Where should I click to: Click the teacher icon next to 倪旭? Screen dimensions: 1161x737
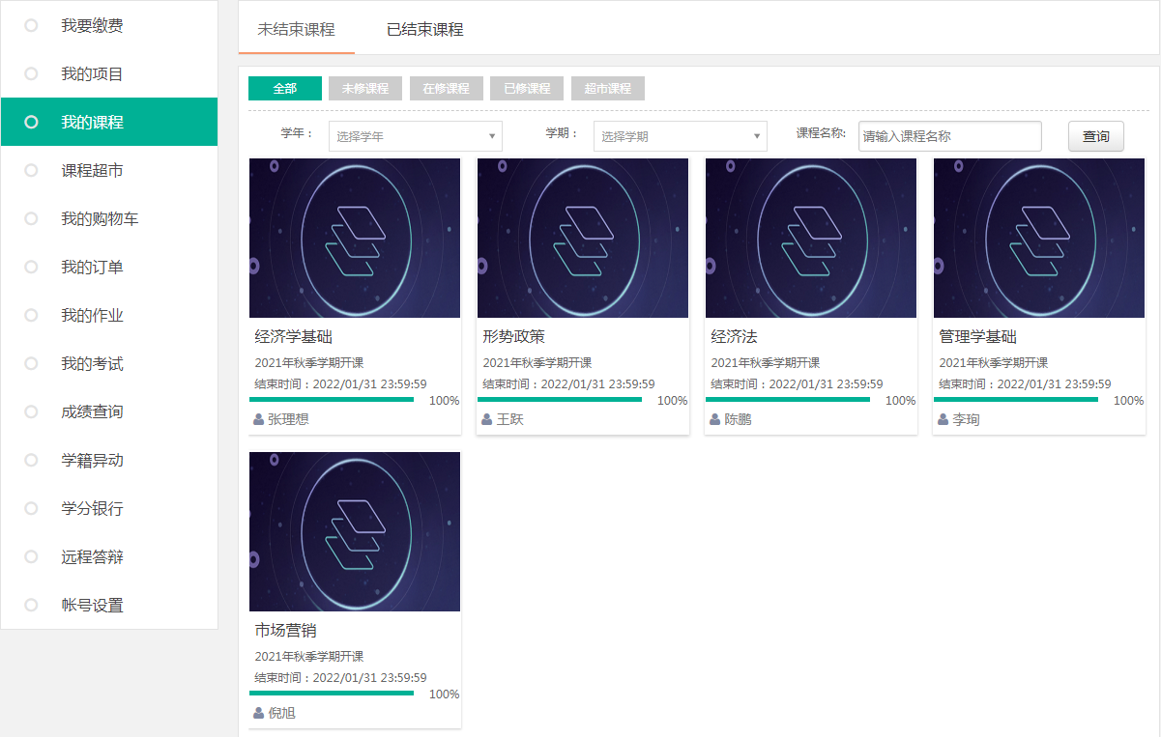258,713
